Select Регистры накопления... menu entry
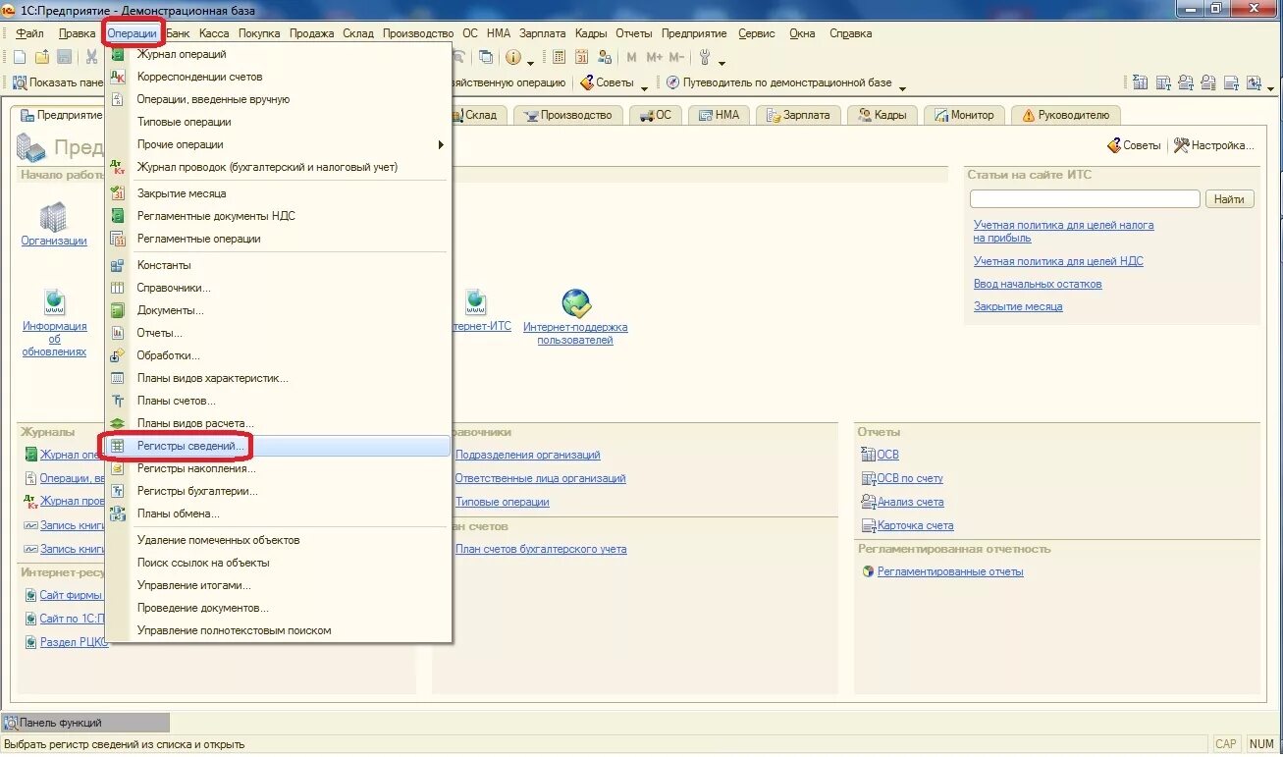 tap(278, 468)
